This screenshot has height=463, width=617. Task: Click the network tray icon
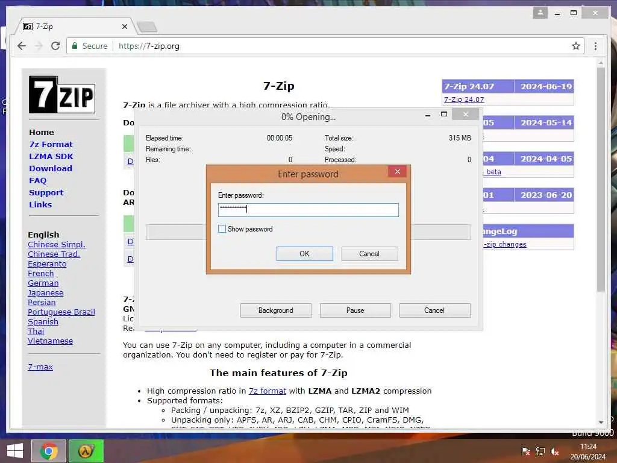pos(540,451)
